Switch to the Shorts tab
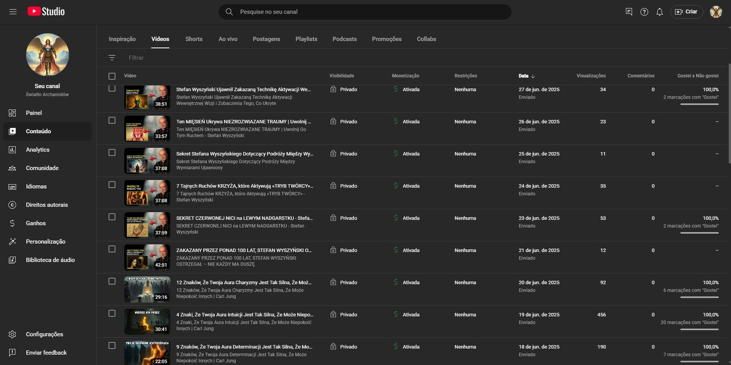This screenshot has width=731, height=365. 194,39
